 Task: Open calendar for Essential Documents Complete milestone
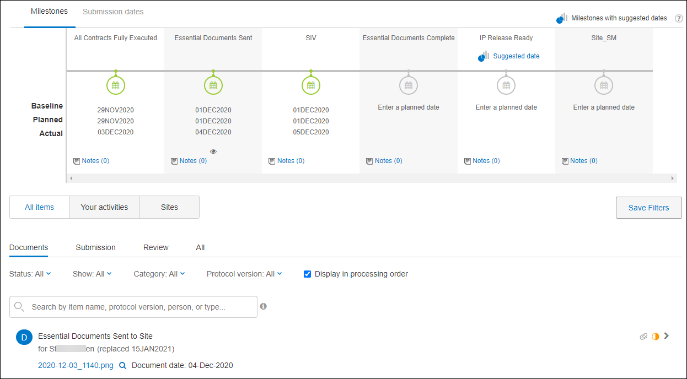tap(409, 85)
